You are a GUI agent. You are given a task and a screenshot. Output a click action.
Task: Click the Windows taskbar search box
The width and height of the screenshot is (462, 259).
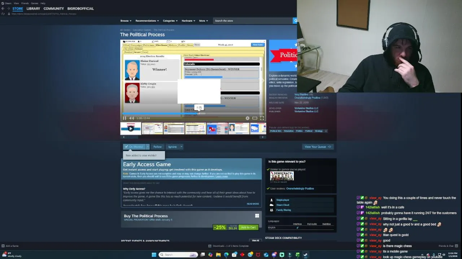178,255
